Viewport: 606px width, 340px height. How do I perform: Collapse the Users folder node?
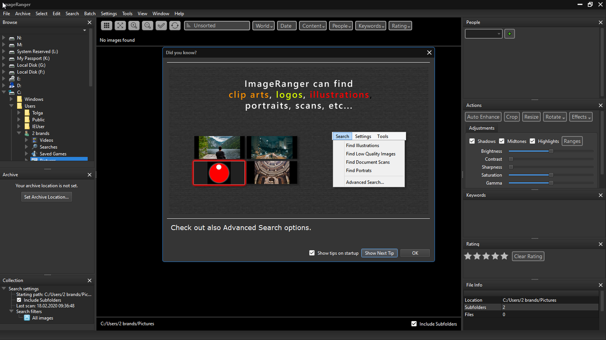pyautogui.click(x=11, y=106)
